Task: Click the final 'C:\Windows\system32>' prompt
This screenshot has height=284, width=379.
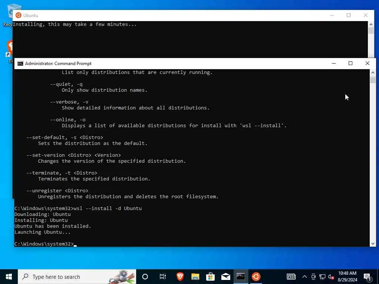Action: point(44,244)
